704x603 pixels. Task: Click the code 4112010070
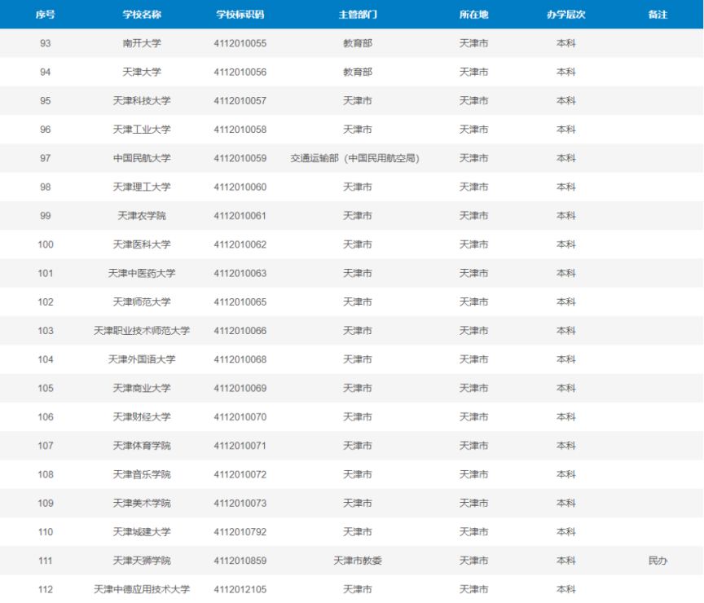point(240,416)
